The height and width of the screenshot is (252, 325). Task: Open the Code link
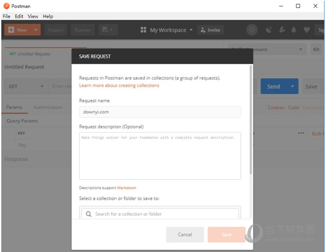click(x=294, y=107)
